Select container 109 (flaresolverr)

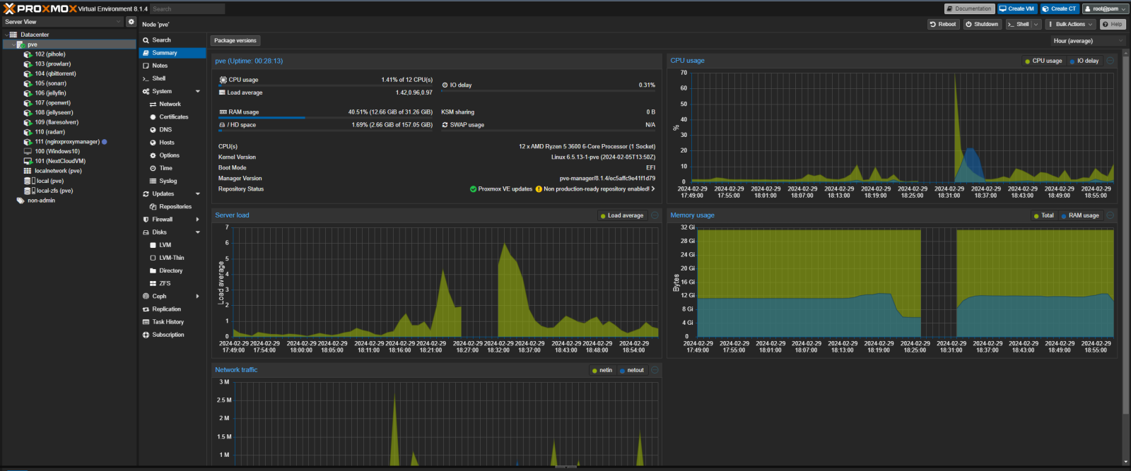57,122
